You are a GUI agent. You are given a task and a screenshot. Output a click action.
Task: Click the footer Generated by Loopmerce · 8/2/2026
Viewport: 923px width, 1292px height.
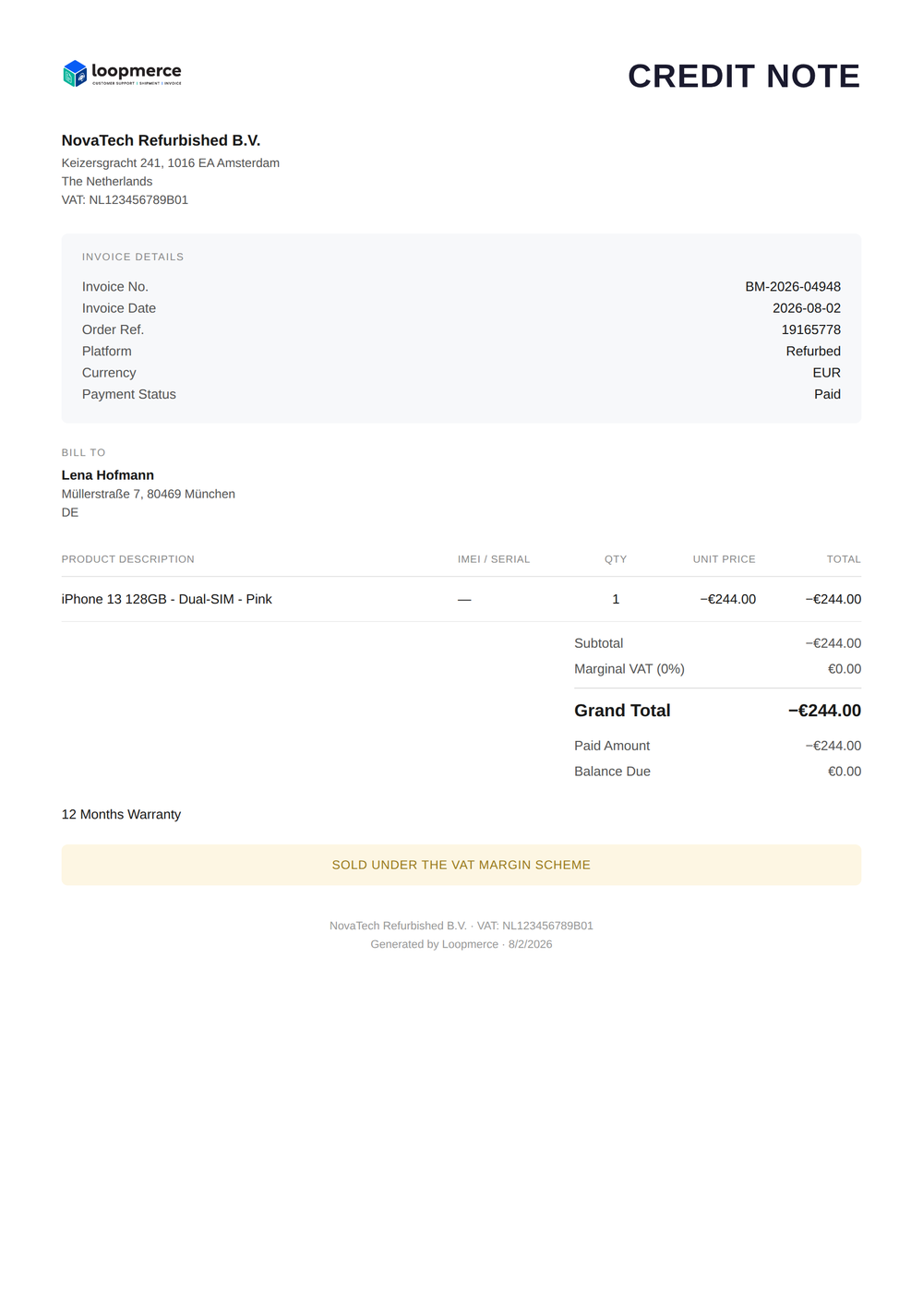click(x=461, y=945)
